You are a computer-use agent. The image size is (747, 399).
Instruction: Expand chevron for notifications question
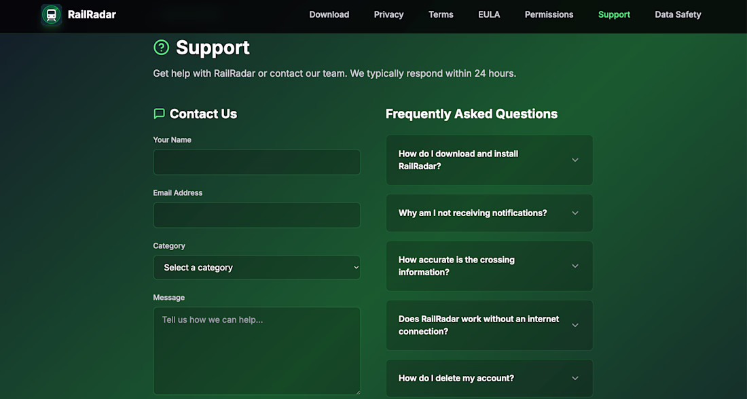click(x=575, y=213)
